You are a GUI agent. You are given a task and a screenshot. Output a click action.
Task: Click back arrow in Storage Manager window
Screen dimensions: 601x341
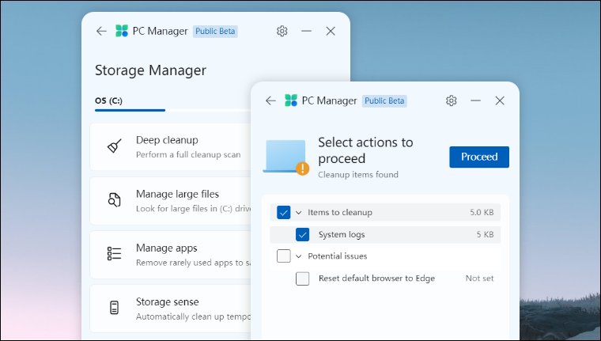(x=101, y=31)
